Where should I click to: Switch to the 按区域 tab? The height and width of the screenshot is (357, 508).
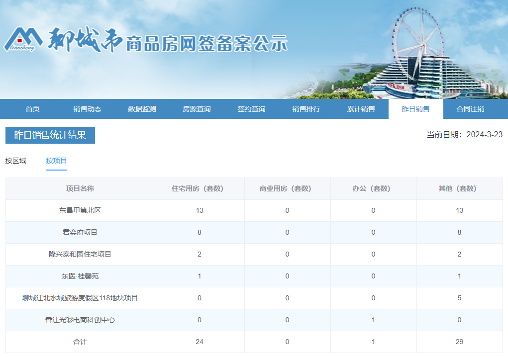[16, 161]
